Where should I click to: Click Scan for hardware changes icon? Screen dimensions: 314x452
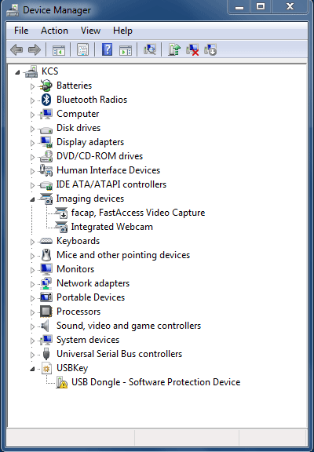point(150,49)
